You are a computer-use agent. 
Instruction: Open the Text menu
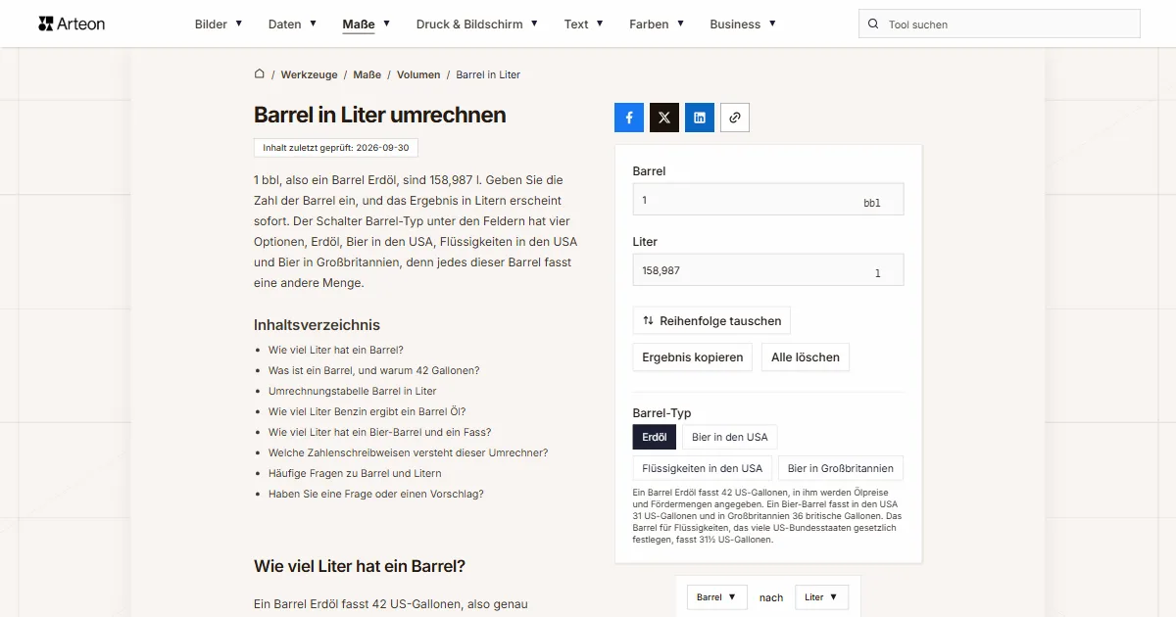tap(584, 24)
